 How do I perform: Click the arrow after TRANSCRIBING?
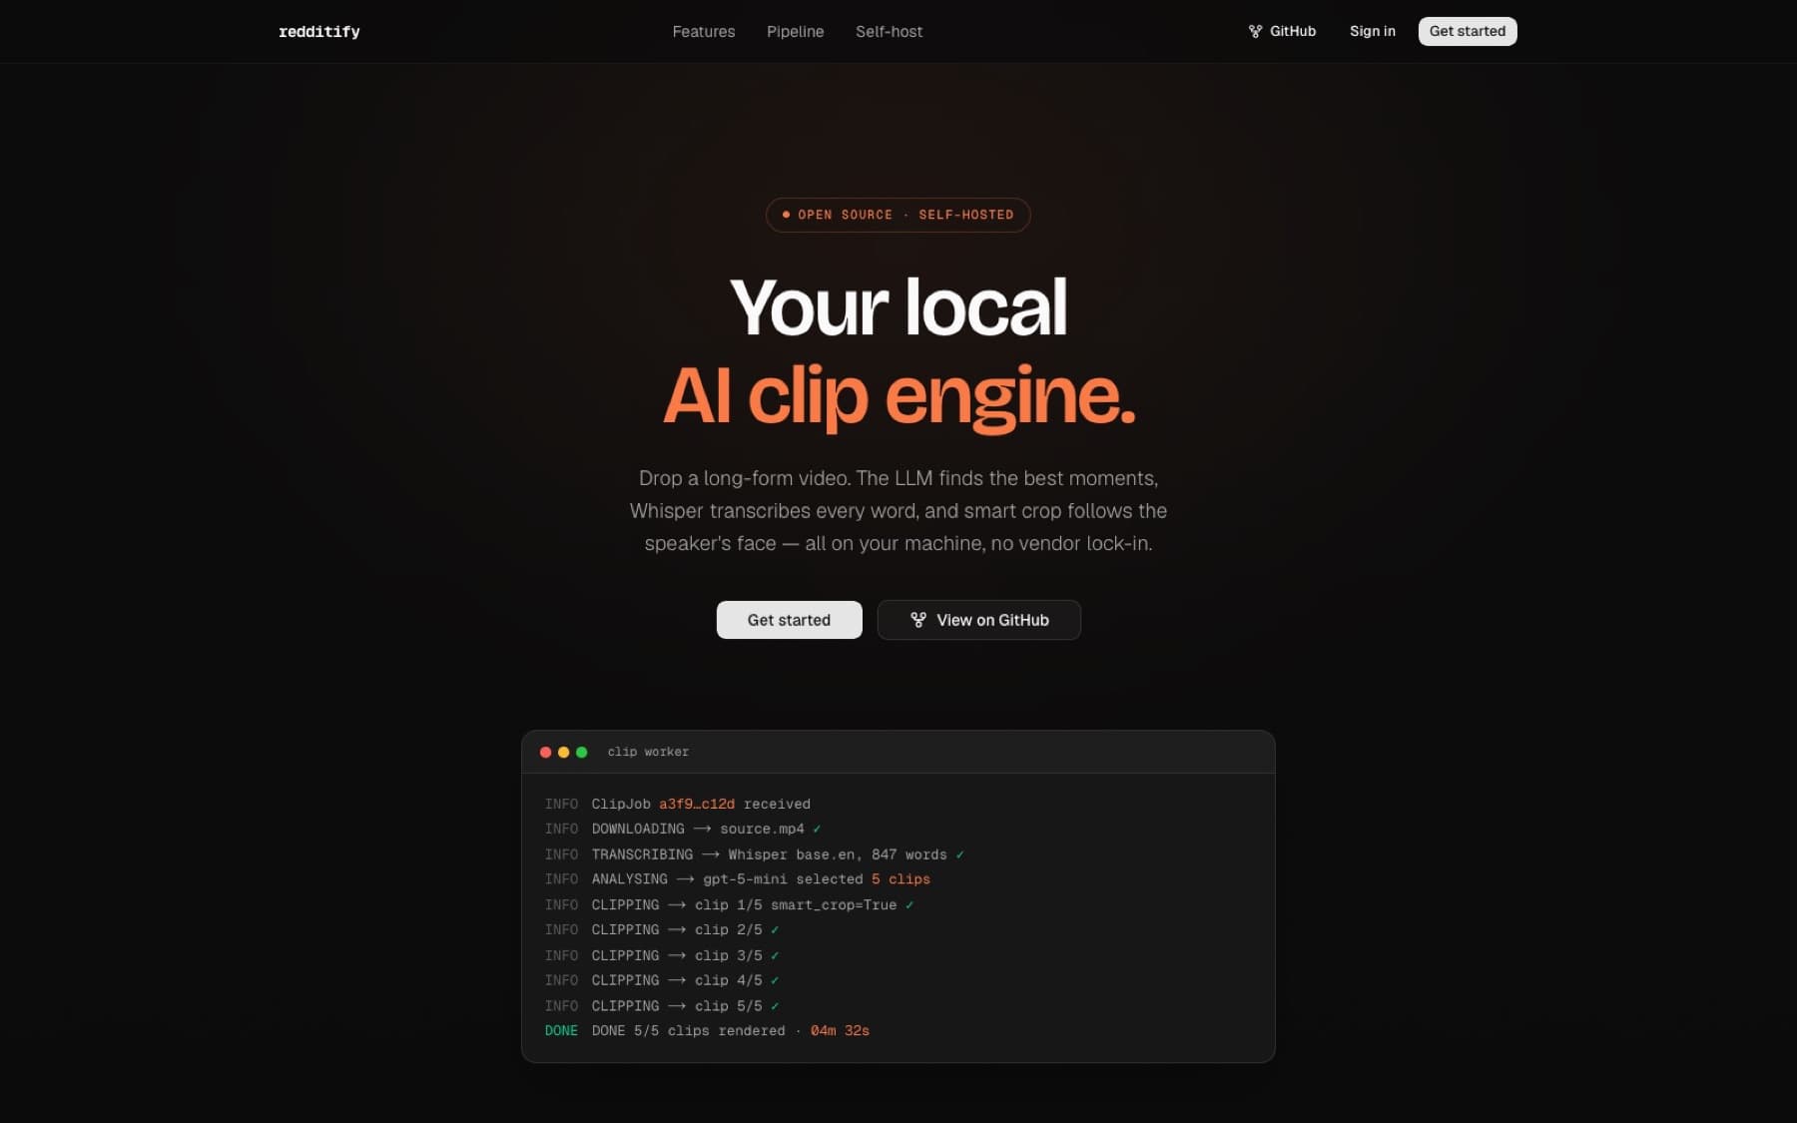(710, 855)
